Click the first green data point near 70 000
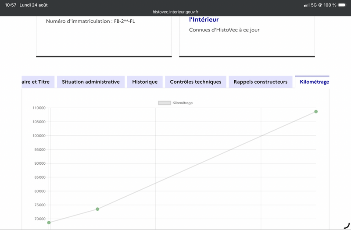This screenshot has width=351, height=230. (x=49, y=223)
